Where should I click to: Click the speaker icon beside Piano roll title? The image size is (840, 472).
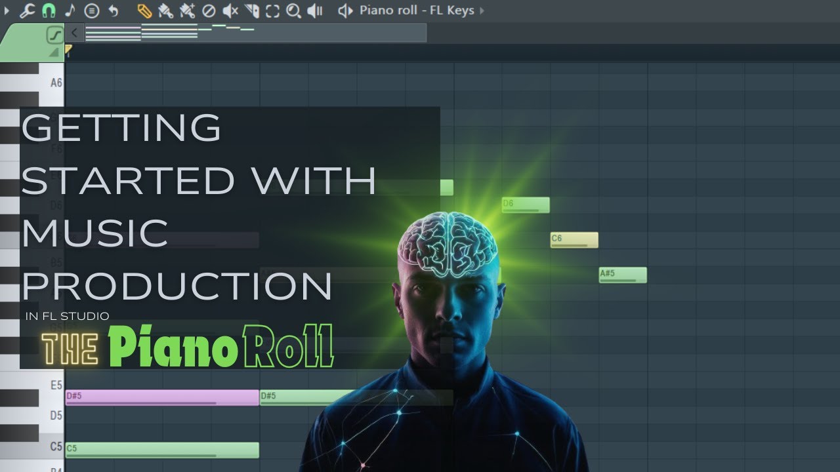[345, 10]
